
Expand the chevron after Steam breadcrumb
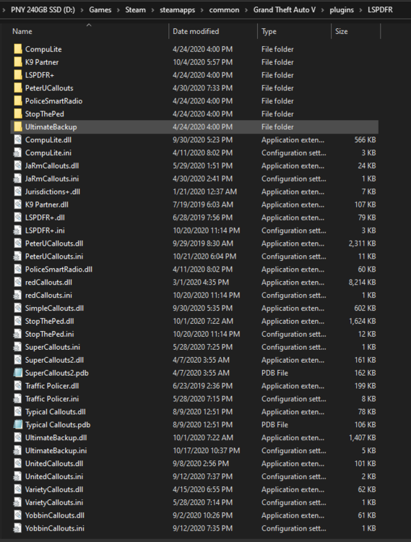[x=152, y=10]
